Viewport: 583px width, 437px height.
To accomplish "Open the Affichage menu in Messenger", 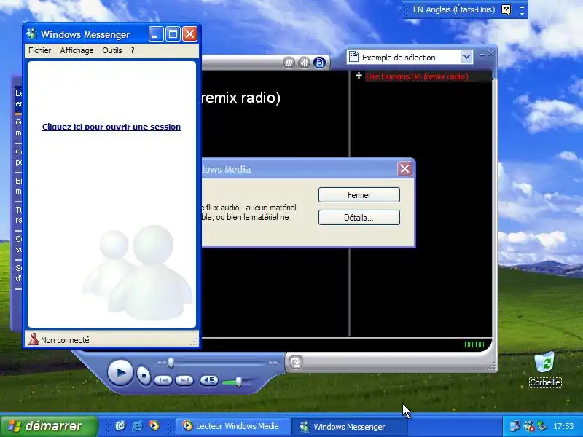I will coord(77,50).
